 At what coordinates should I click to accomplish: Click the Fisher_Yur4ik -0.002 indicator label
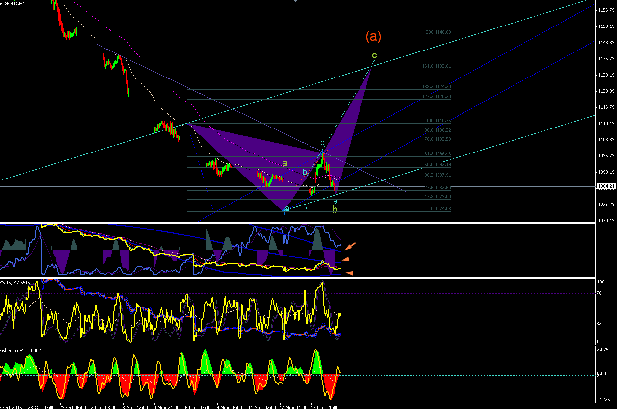click(20, 350)
